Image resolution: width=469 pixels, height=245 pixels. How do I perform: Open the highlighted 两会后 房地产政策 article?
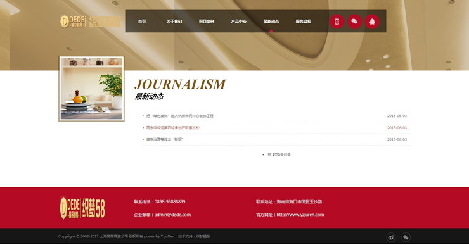172,128
